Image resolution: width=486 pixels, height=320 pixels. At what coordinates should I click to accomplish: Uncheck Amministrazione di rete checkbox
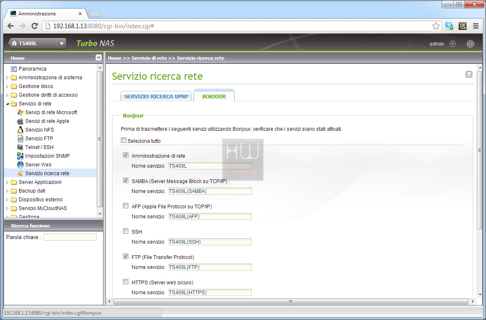point(125,155)
